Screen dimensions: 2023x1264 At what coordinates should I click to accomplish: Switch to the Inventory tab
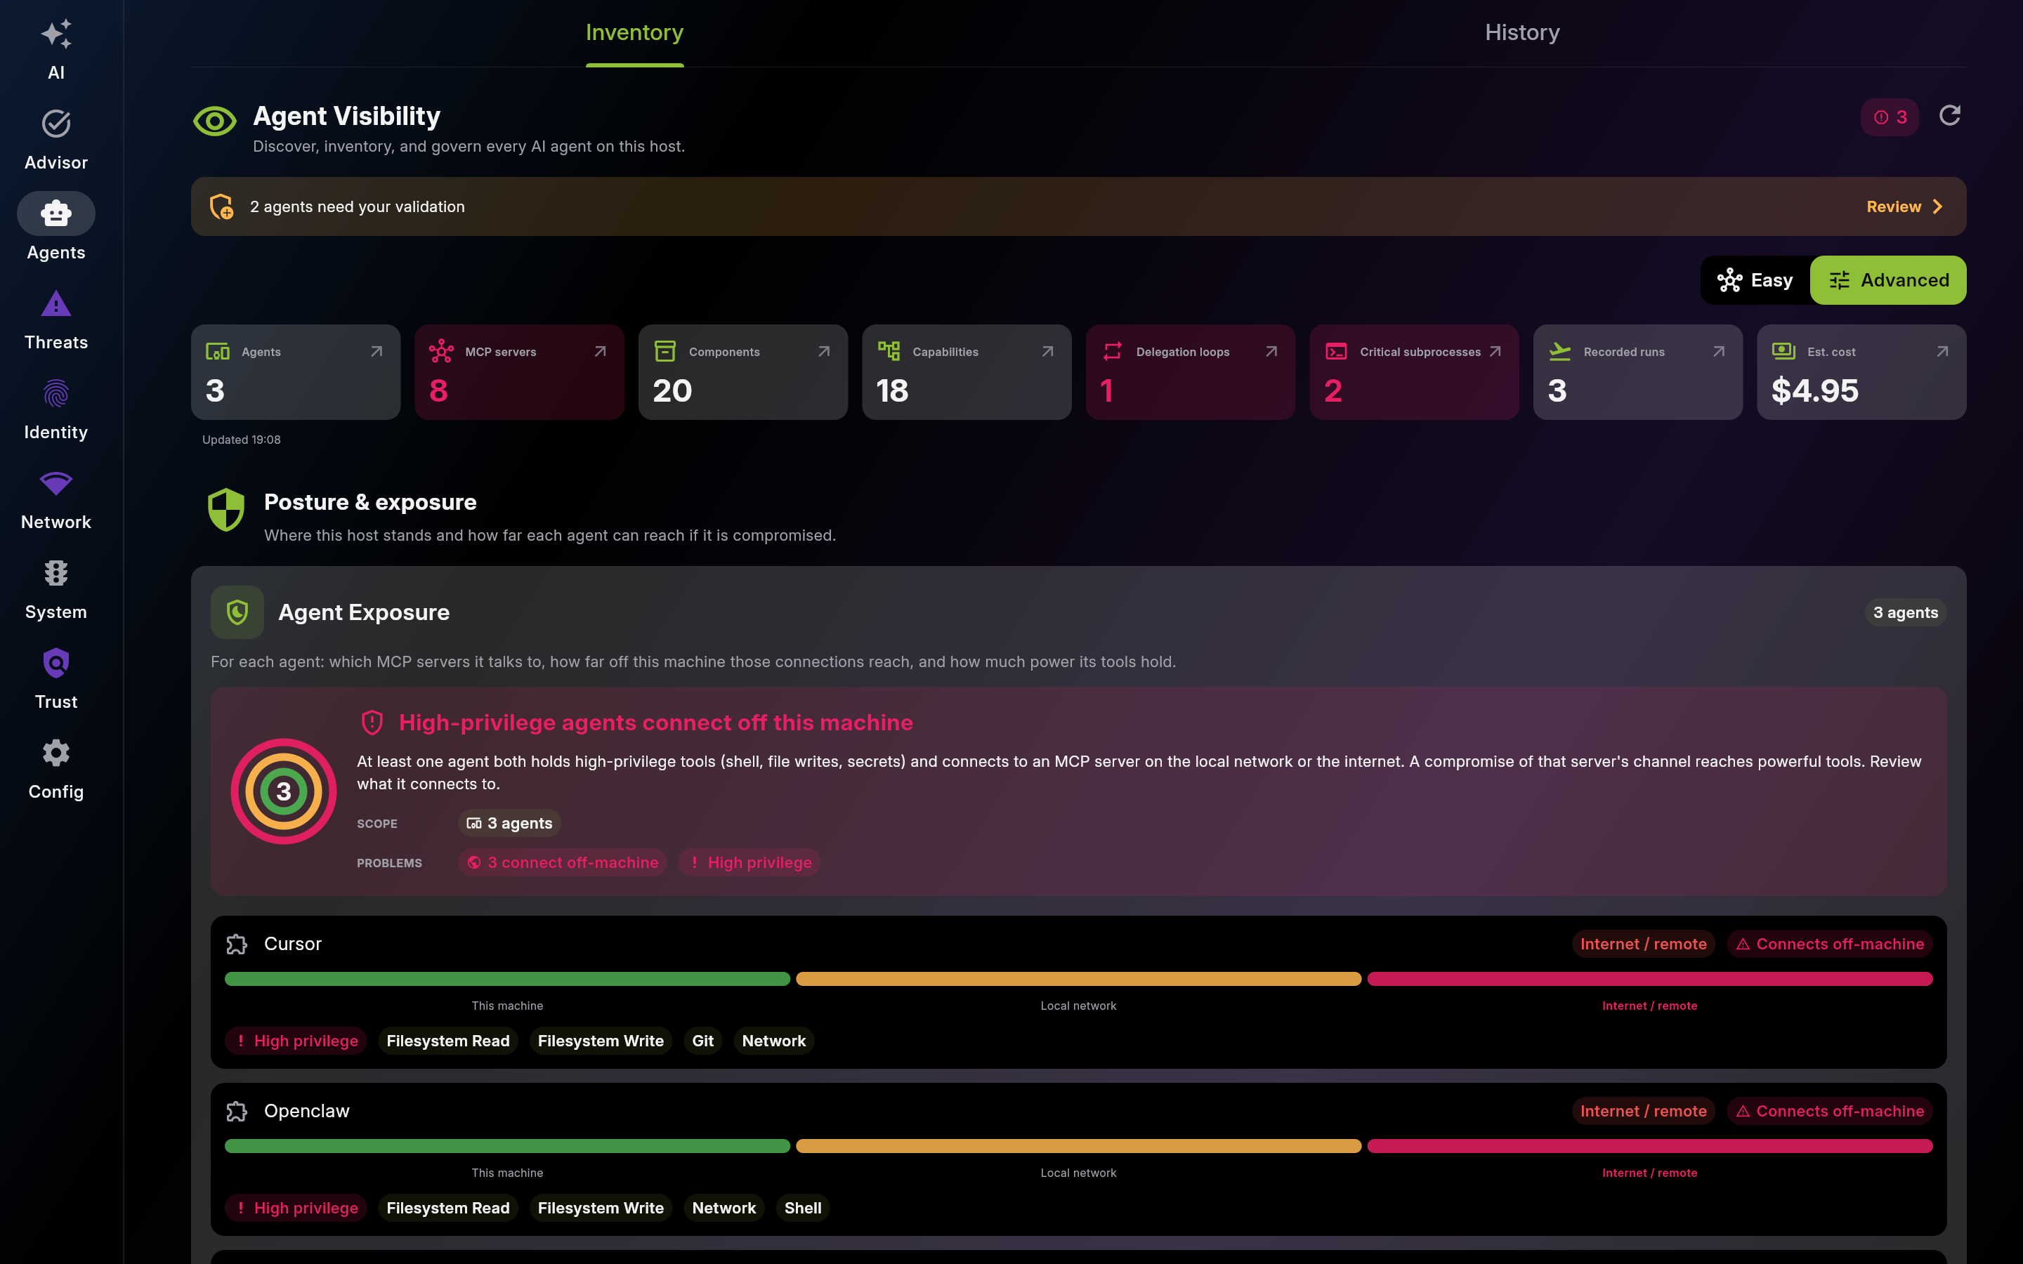pos(634,32)
